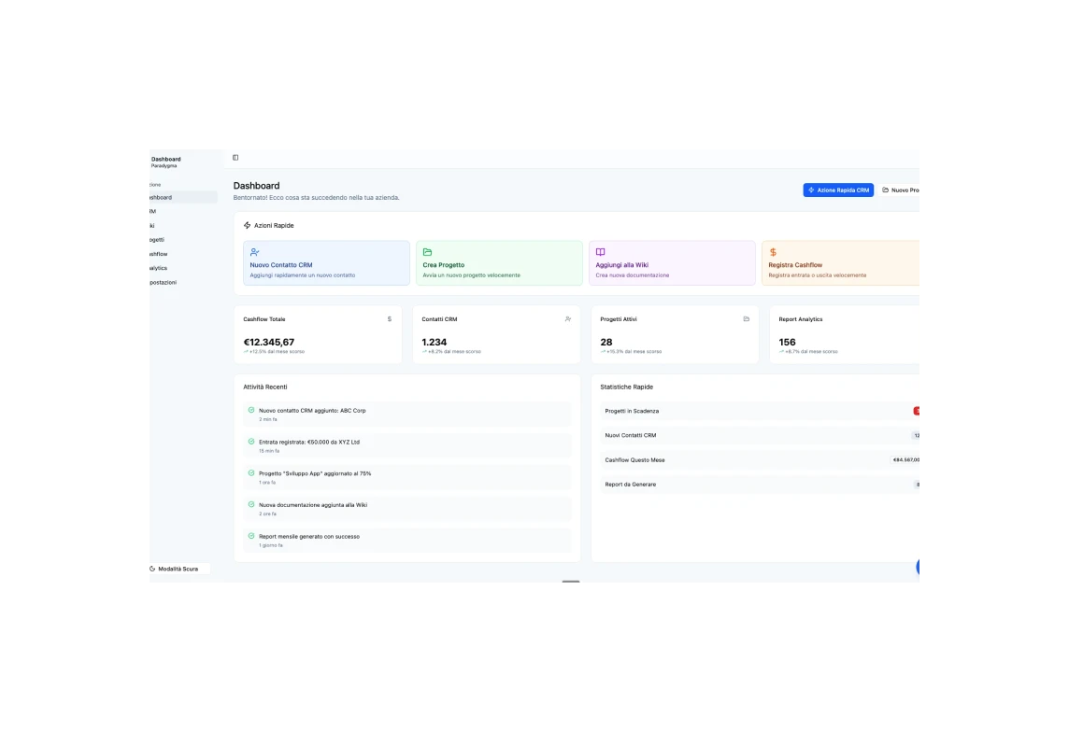Open the Nuovo Contatto CRM card
Viewport: 1069px width, 732px height.
coord(326,263)
